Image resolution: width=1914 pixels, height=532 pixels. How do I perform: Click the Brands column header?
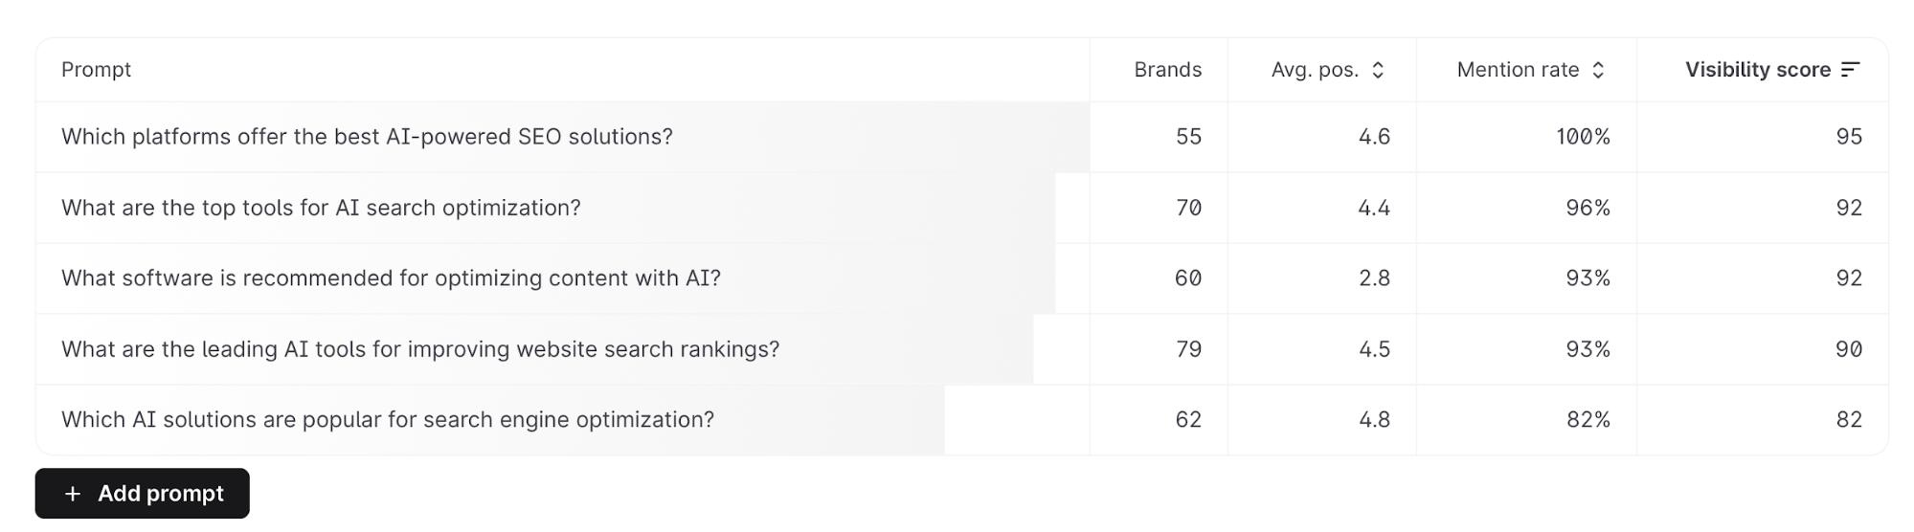[1167, 70]
